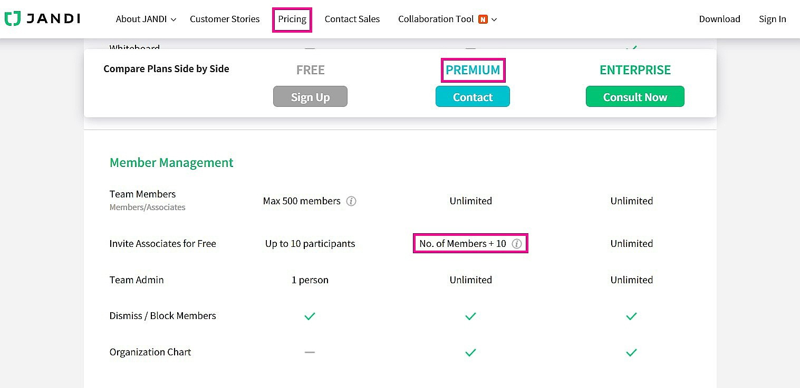Click Enterprise checkmark for Dismiss / Block Members

coord(631,316)
